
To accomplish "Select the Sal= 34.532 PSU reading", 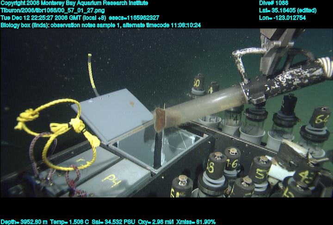I will pos(113,222).
